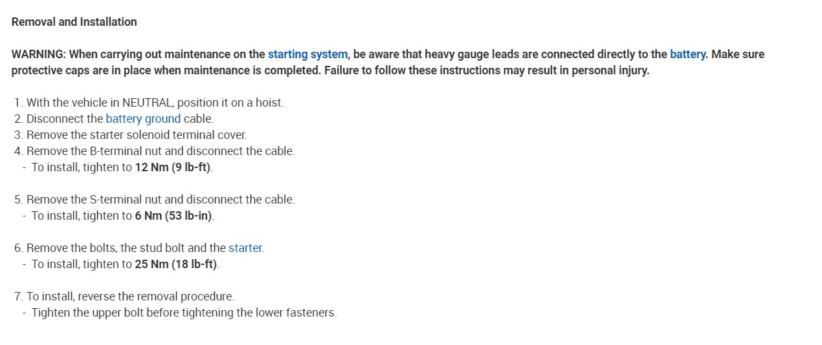Click the "battery" link in the warning
Screen dimensions: 822x345
coord(687,54)
